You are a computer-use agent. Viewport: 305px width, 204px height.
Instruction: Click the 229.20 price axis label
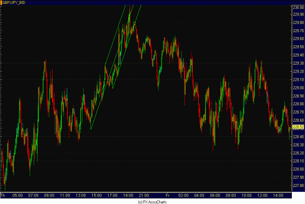(x=298, y=71)
